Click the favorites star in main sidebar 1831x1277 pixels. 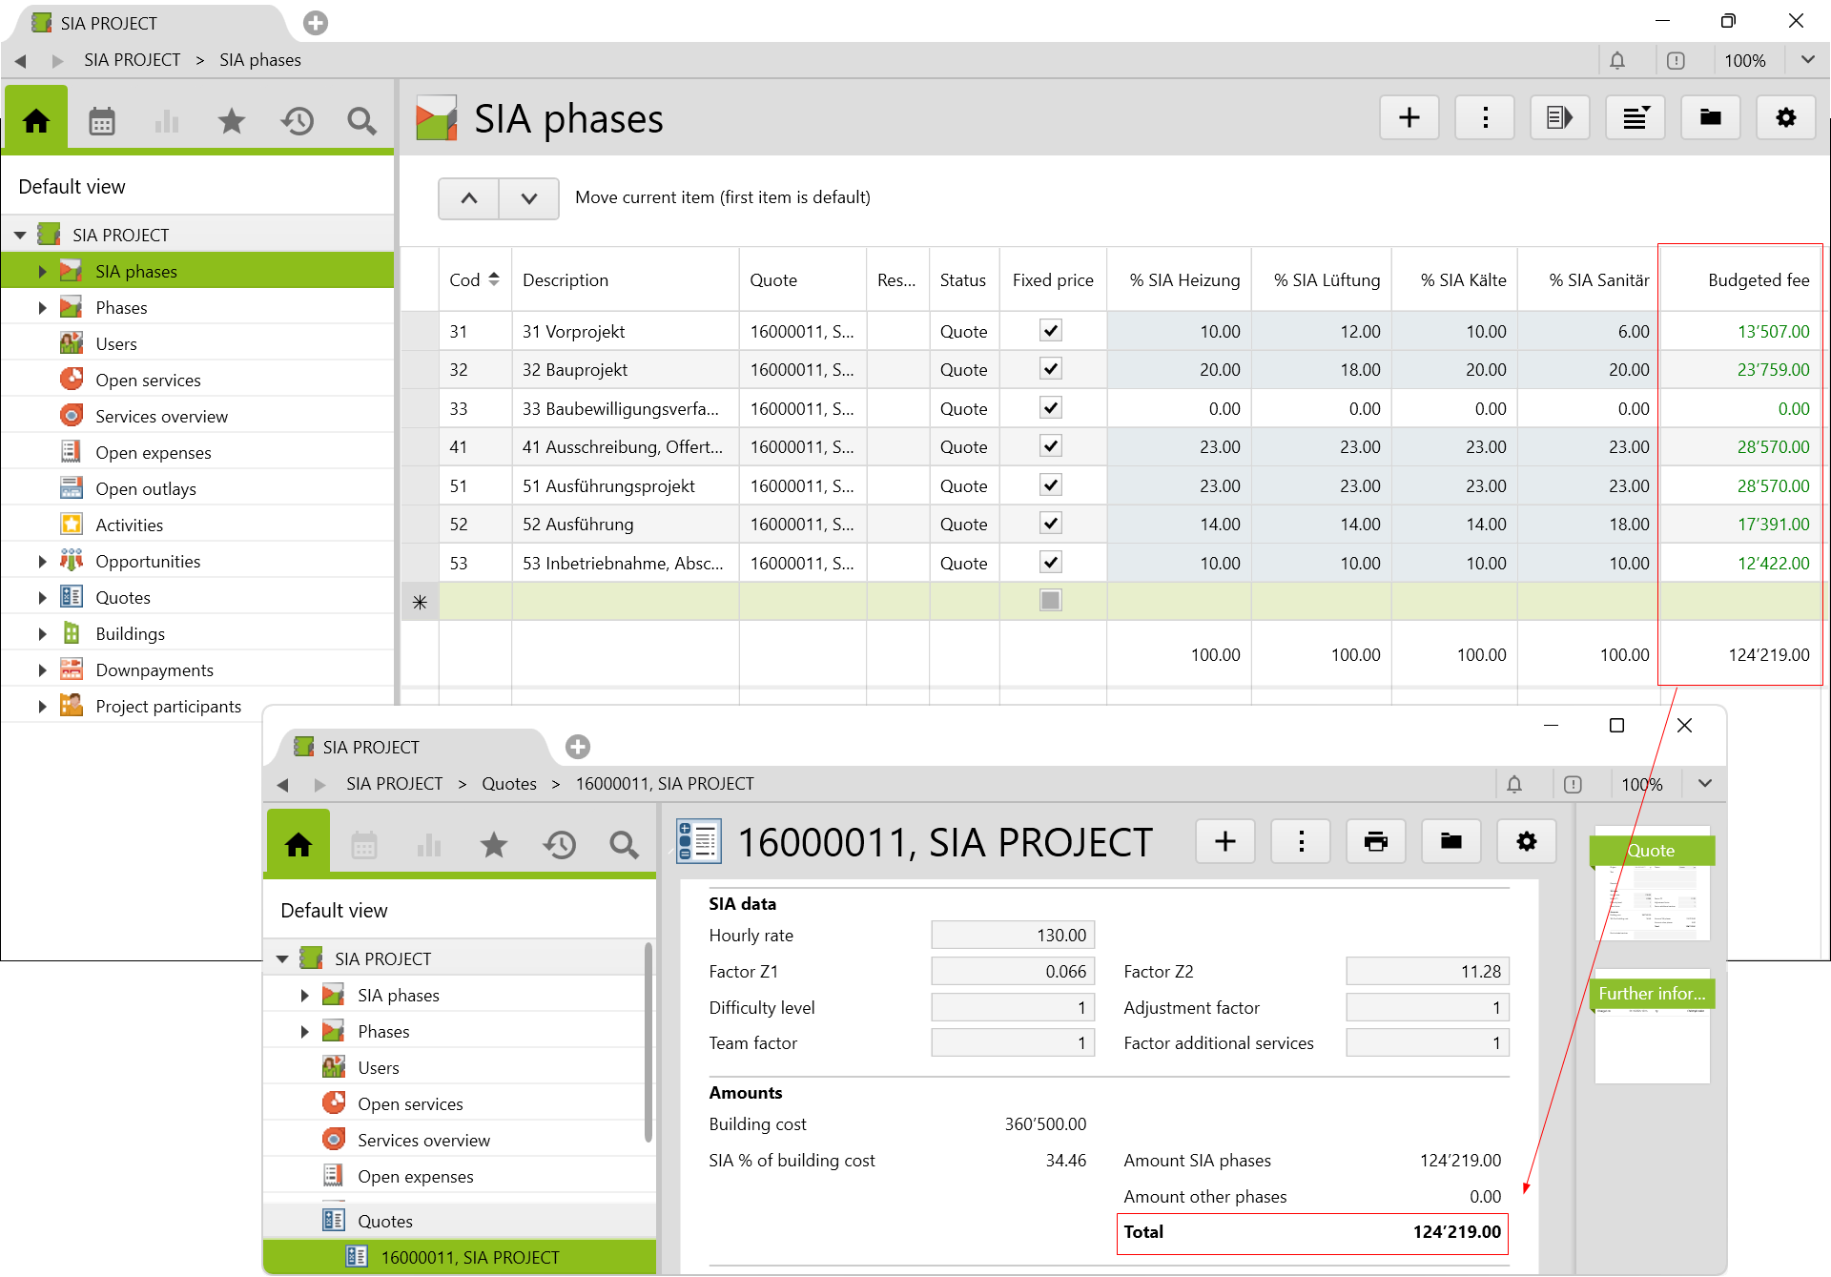tap(232, 121)
